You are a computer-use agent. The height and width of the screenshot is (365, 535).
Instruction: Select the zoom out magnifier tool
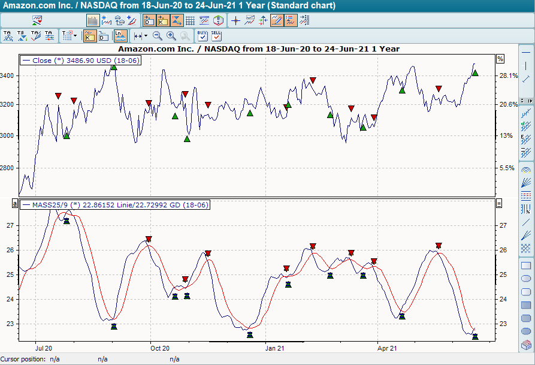[x=157, y=35]
